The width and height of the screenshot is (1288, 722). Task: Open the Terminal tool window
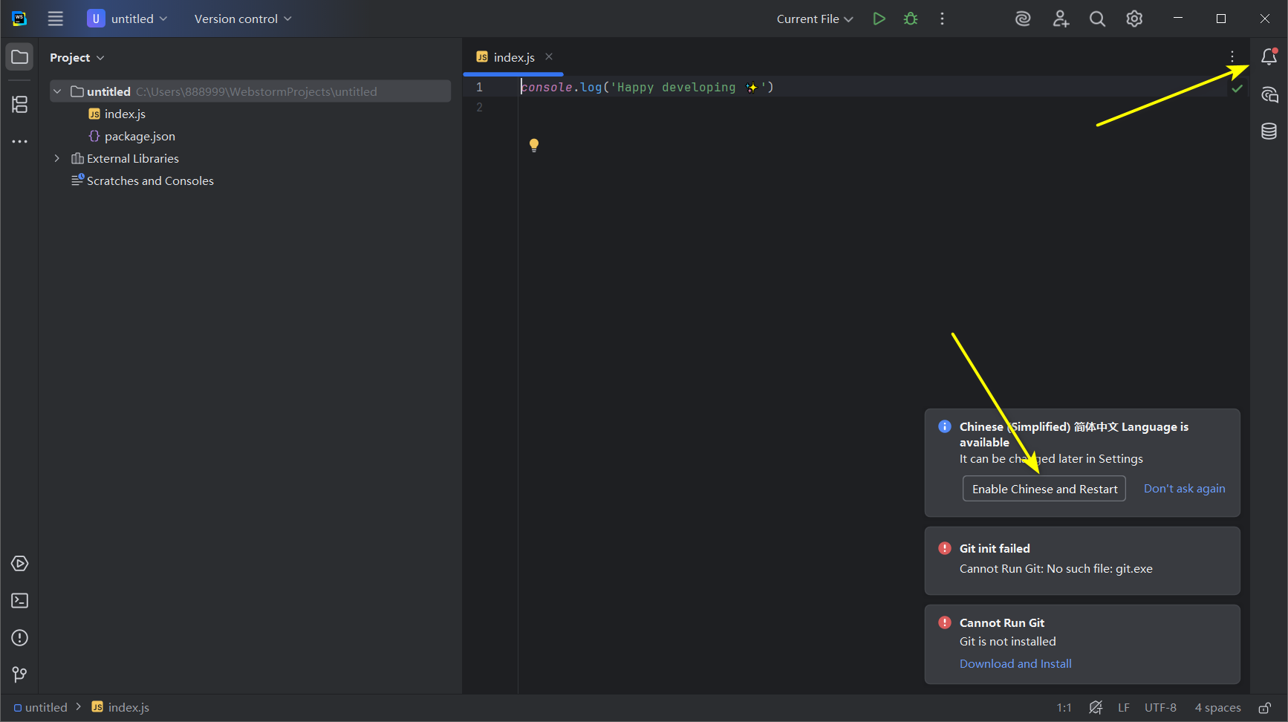click(x=20, y=601)
